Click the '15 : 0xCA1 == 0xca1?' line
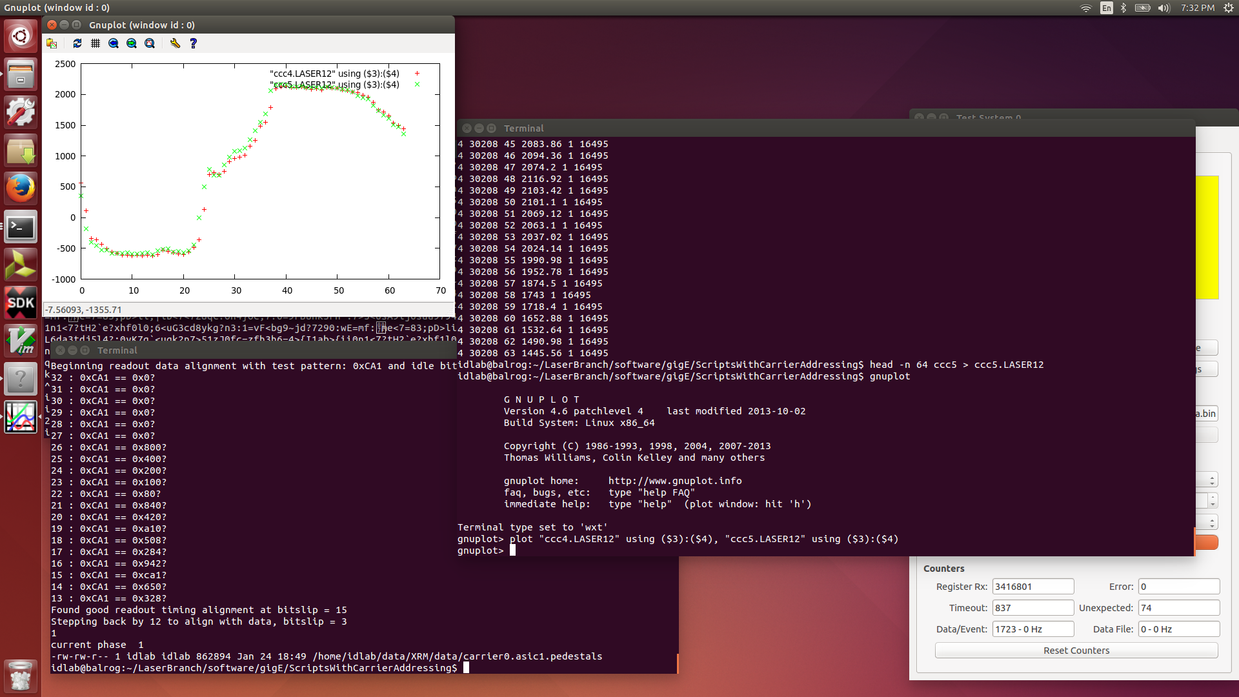The width and height of the screenshot is (1239, 697). (108, 575)
